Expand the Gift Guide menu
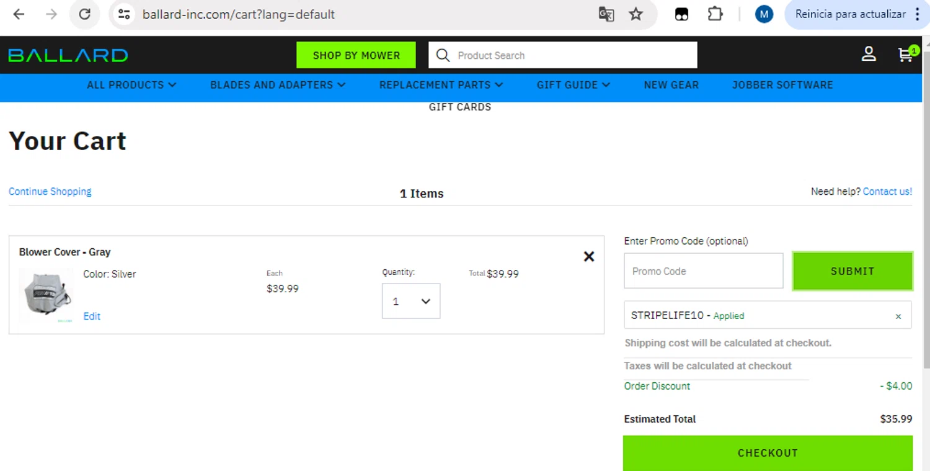Viewport: 930px width, 471px height. [x=573, y=85]
